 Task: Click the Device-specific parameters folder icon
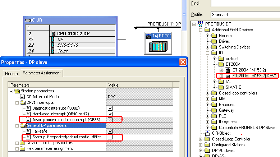pyautogui.click(x=23, y=143)
